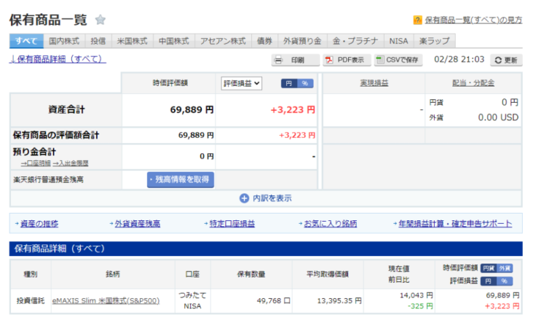Click the favorite star icon beside 保有商品一覧
This screenshot has height=323, width=536.
pyautogui.click(x=101, y=20)
